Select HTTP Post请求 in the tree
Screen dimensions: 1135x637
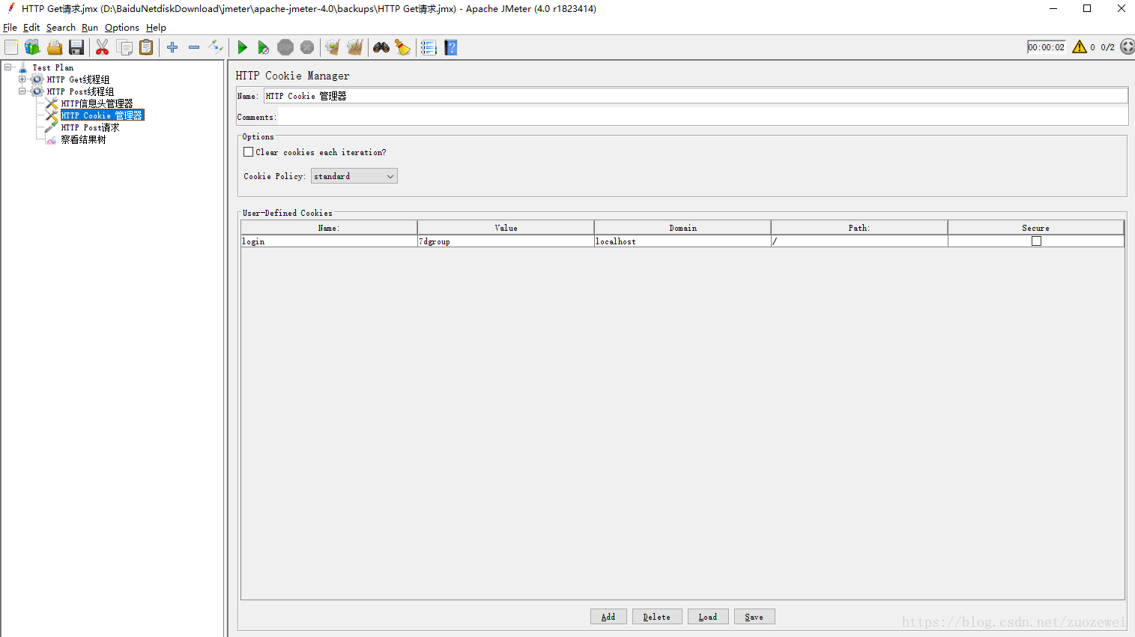[x=90, y=127]
